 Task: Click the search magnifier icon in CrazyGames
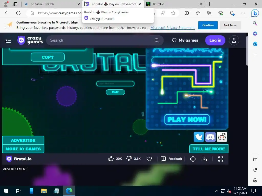pos(157,40)
